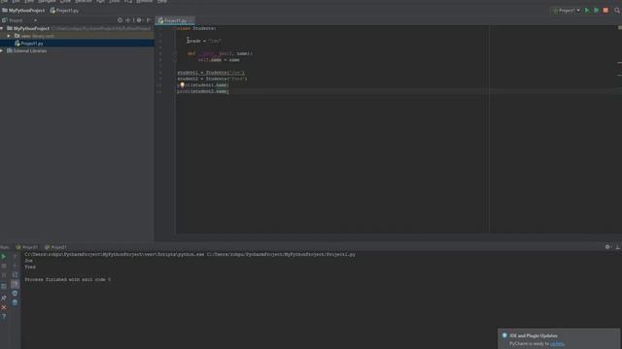
Task: Click Down the stack trace arrow
Action: click(x=15, y=266)
